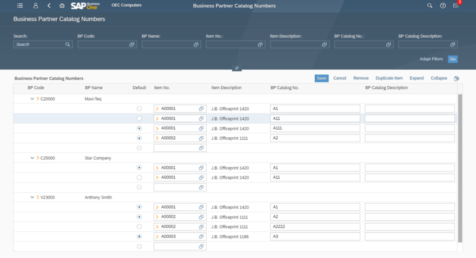The height and width of the screenshot is (258, 476).
Task: Select default radio for Maxi-Teq A11 row
Action: 139,118
